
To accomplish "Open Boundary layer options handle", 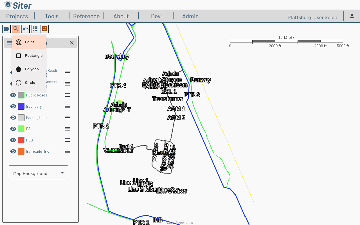I will click(x=67, y=106).
